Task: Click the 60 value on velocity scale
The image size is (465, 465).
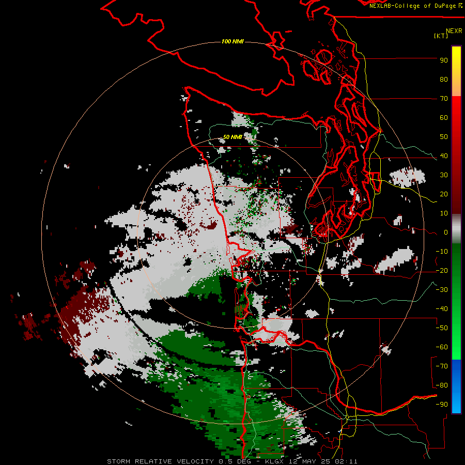Action: (444, 118)
